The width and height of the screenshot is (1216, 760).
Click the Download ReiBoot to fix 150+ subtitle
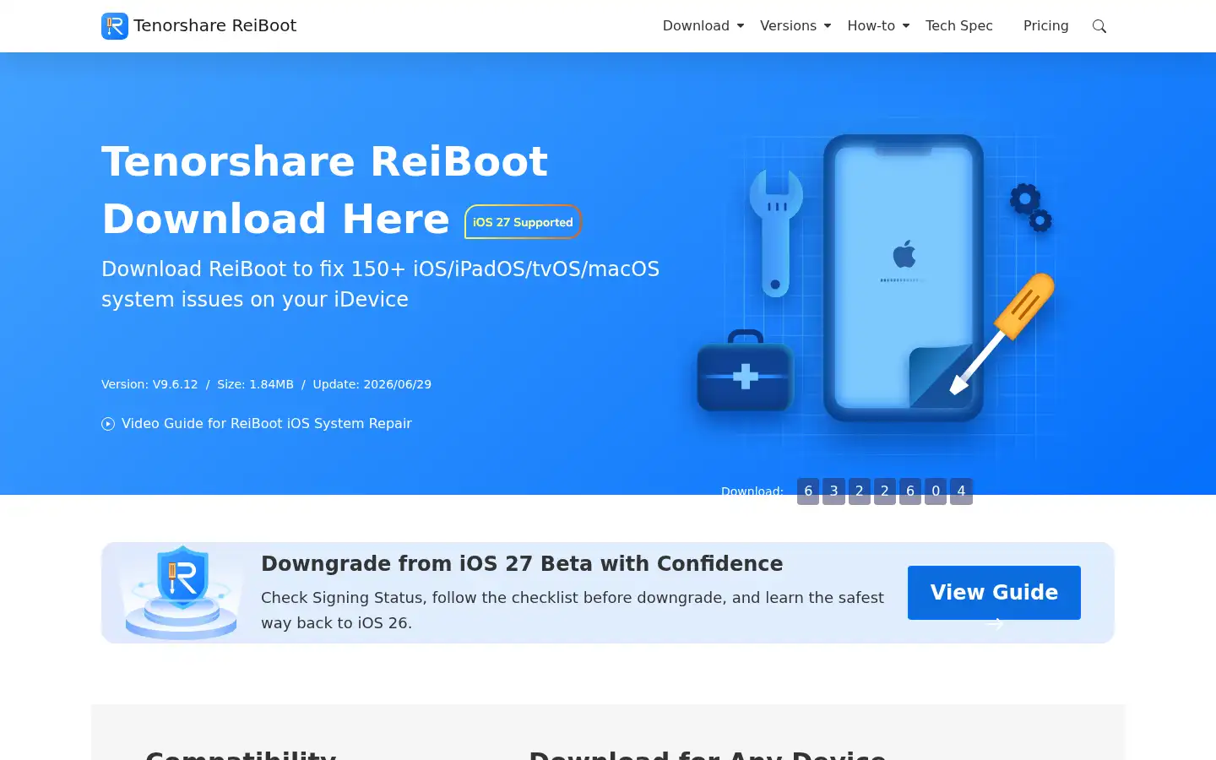point(380,284)
